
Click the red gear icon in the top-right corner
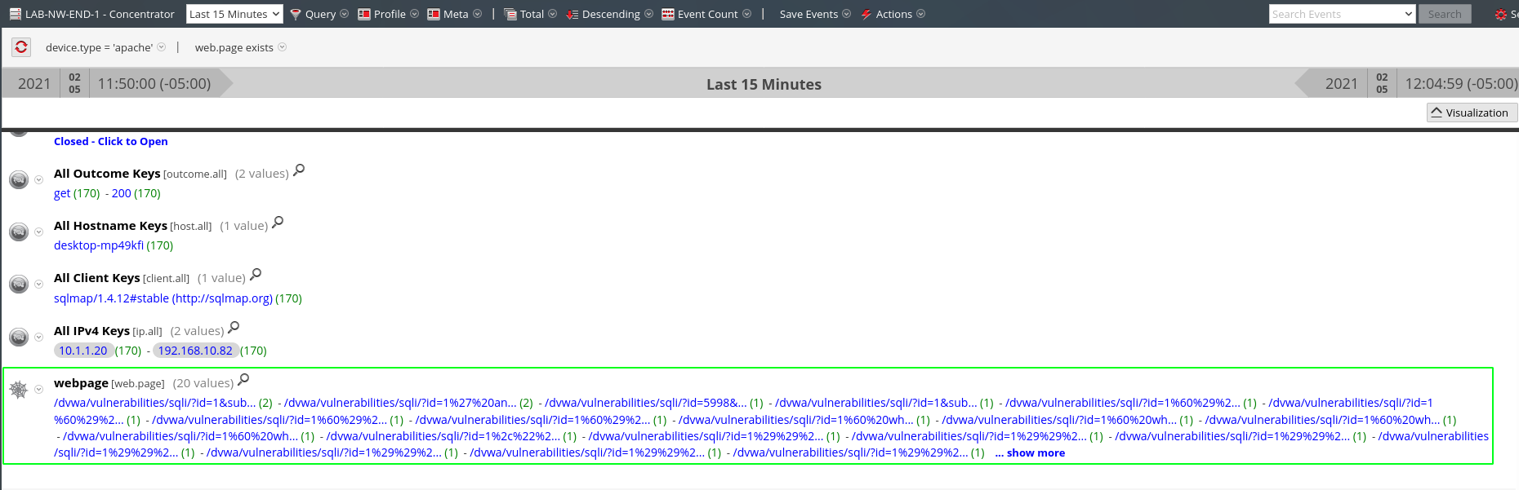coord(1501,15)
